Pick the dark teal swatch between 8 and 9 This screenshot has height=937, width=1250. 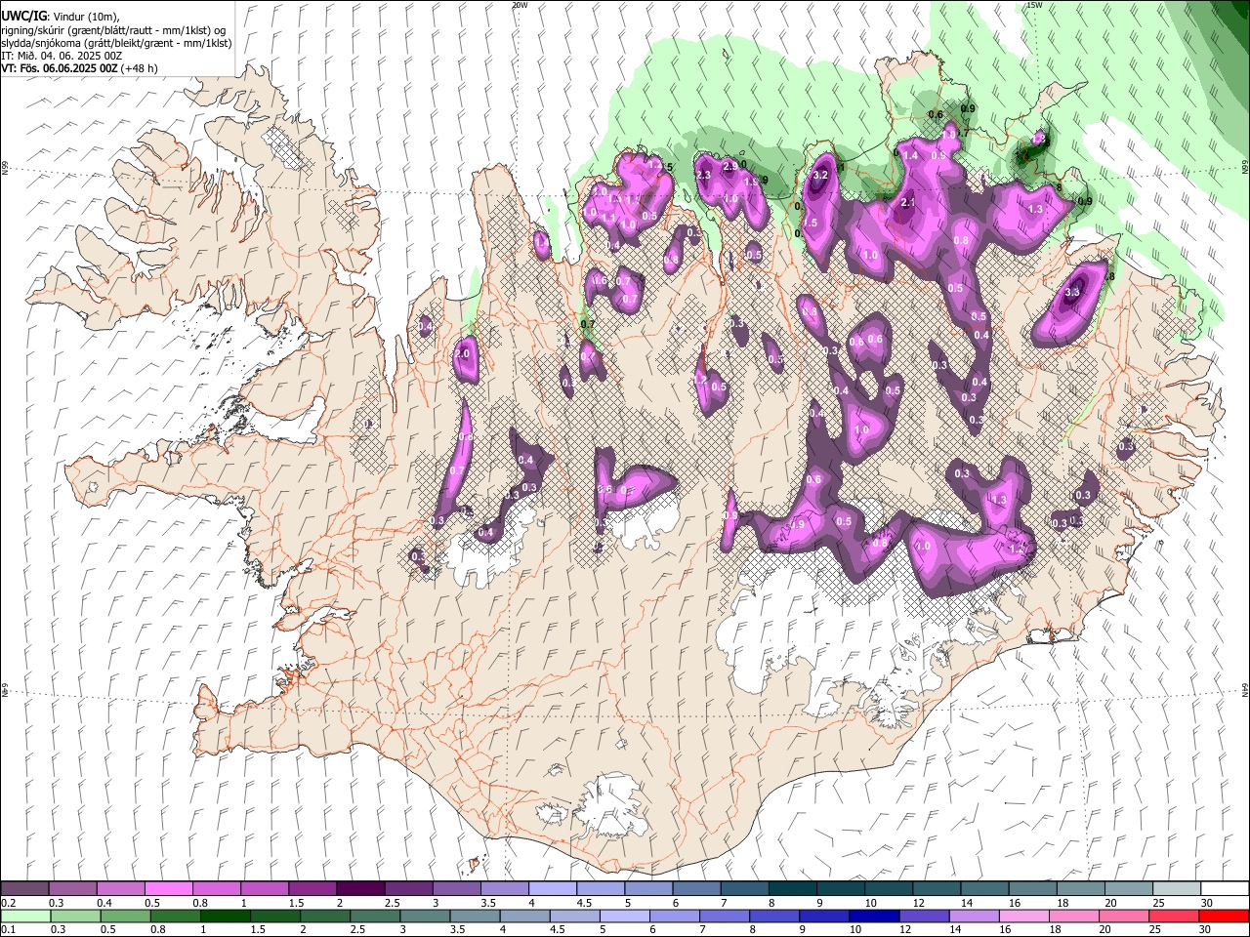pos(792,889)
